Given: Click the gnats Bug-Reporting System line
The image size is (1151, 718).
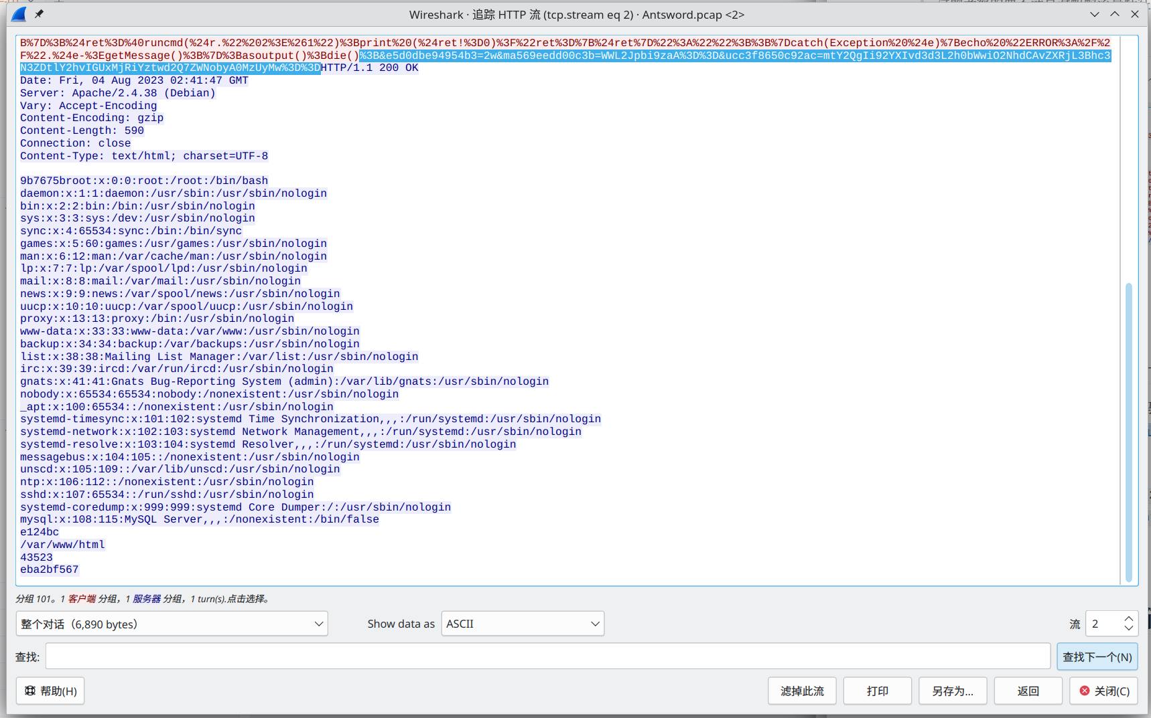Looking at the screenshot, I should 285,381.
